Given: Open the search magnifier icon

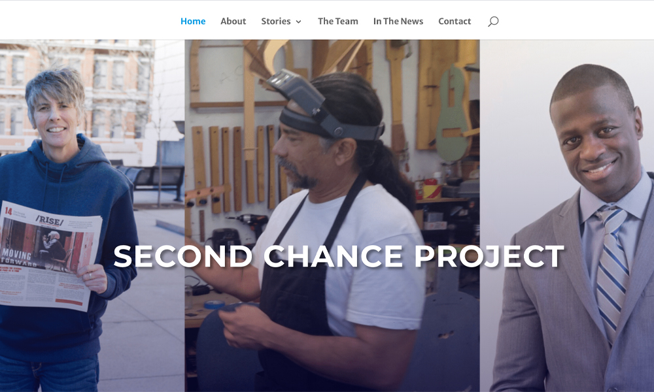Looking at the screenshot, I should pos(493,22).
